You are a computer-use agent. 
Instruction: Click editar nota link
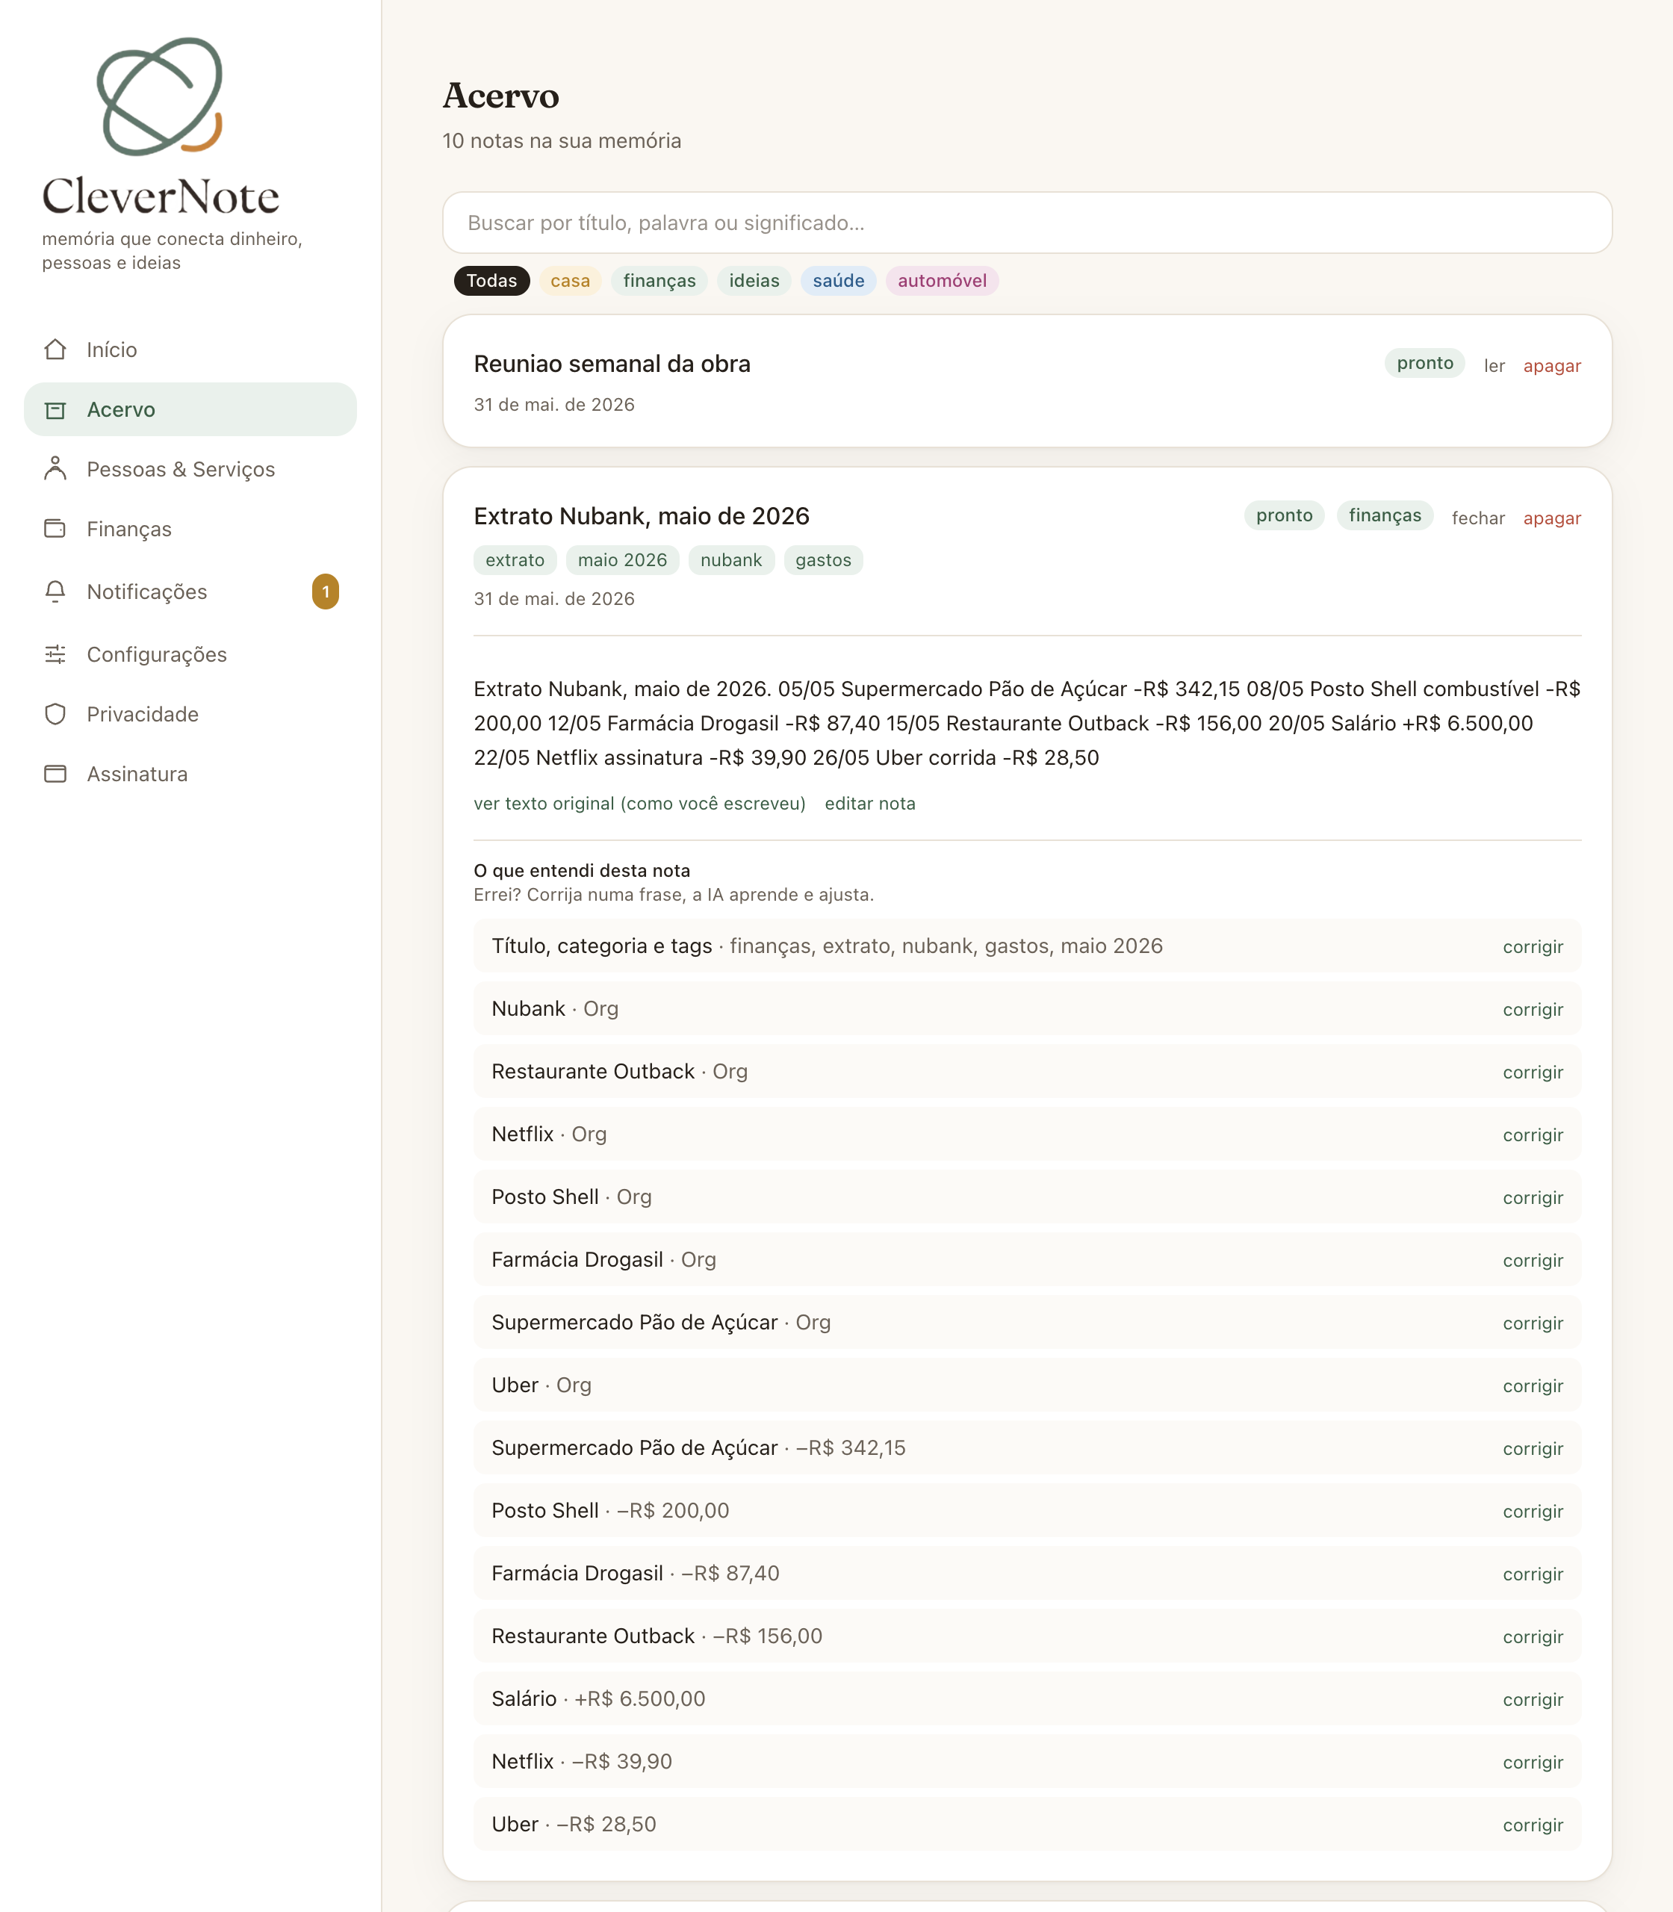870,803
